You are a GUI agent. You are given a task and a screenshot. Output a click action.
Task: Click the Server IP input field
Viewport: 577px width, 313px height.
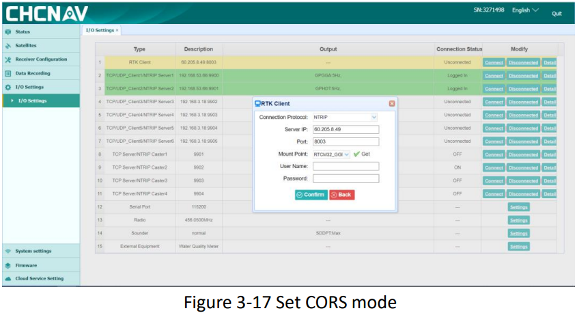346,129
